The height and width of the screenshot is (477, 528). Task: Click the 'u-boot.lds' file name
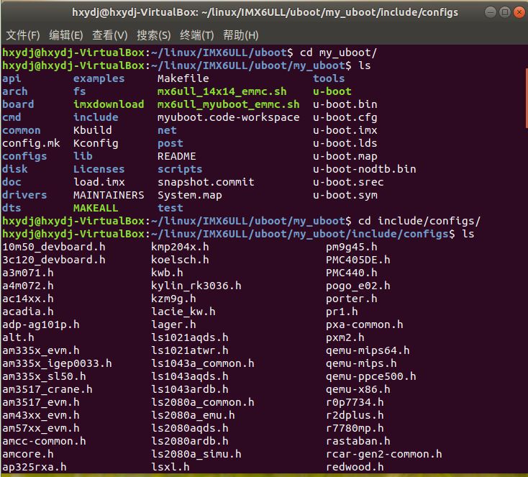click(345, 143)
